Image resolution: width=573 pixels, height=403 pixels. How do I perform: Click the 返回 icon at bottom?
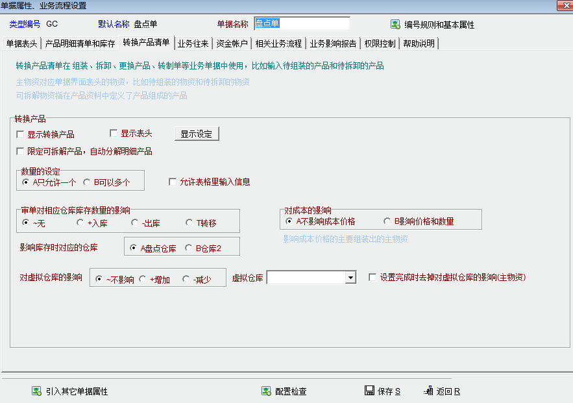pos(428,391)
